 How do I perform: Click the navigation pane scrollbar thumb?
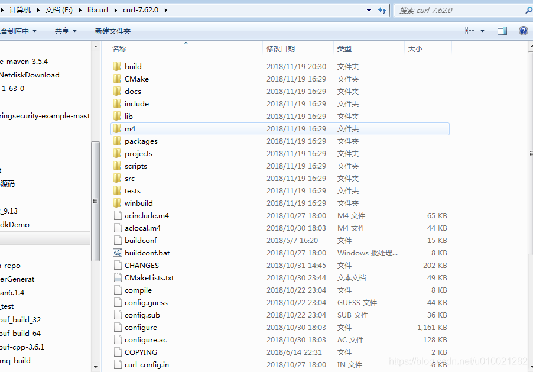[96, 201]
